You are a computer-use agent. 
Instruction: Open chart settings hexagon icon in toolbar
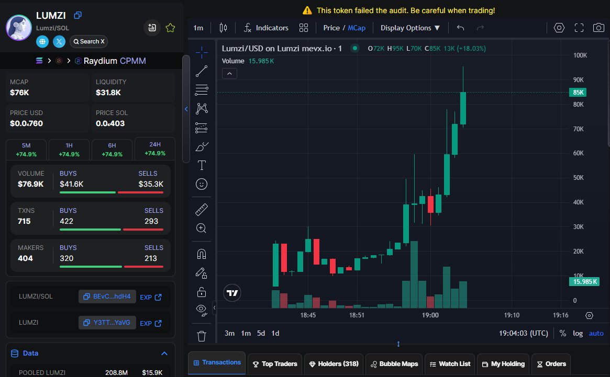point(559,28)
